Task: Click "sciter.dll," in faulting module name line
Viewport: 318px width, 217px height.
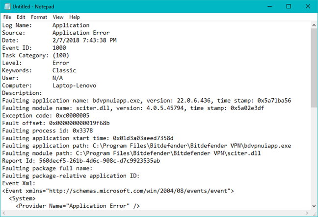Action: [x=94, y=108]
